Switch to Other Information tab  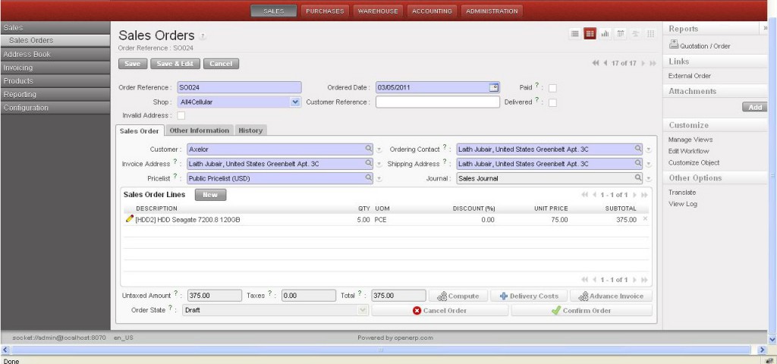[200, 130]
